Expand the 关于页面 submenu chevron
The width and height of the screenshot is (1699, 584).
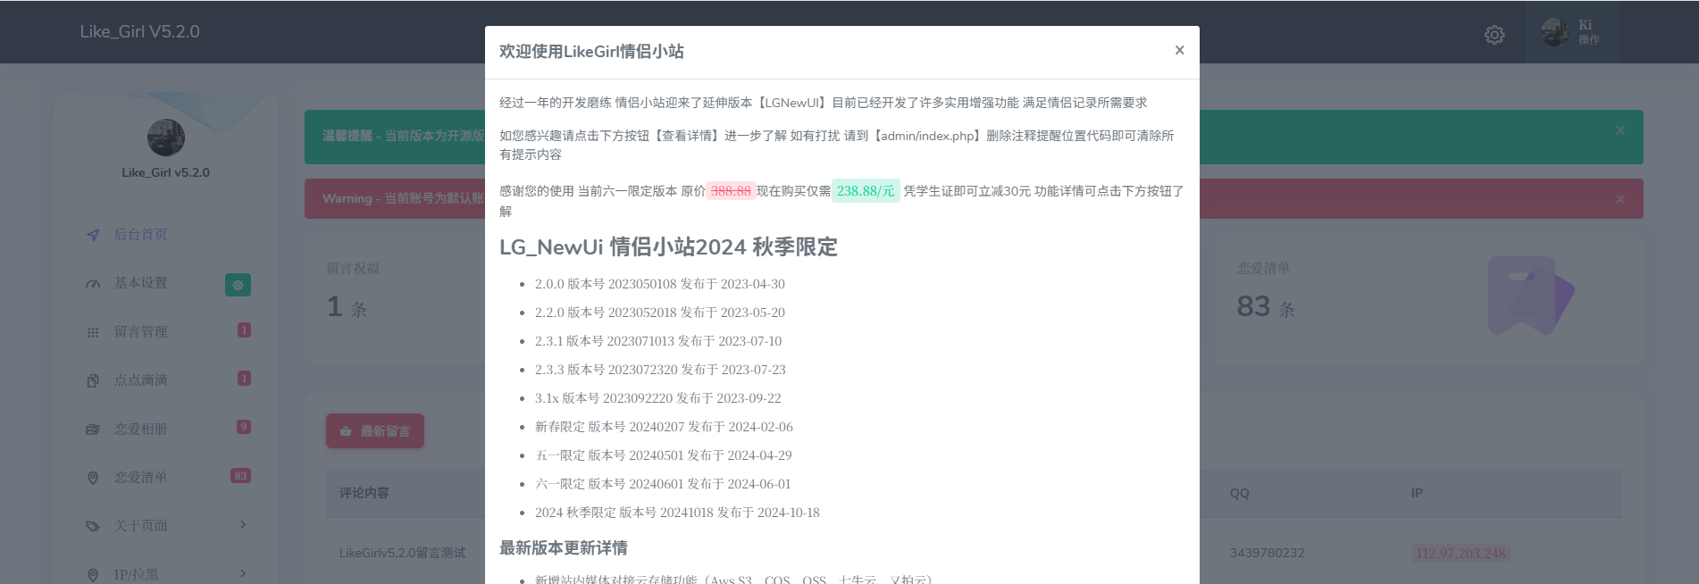[x=243, y=525]
